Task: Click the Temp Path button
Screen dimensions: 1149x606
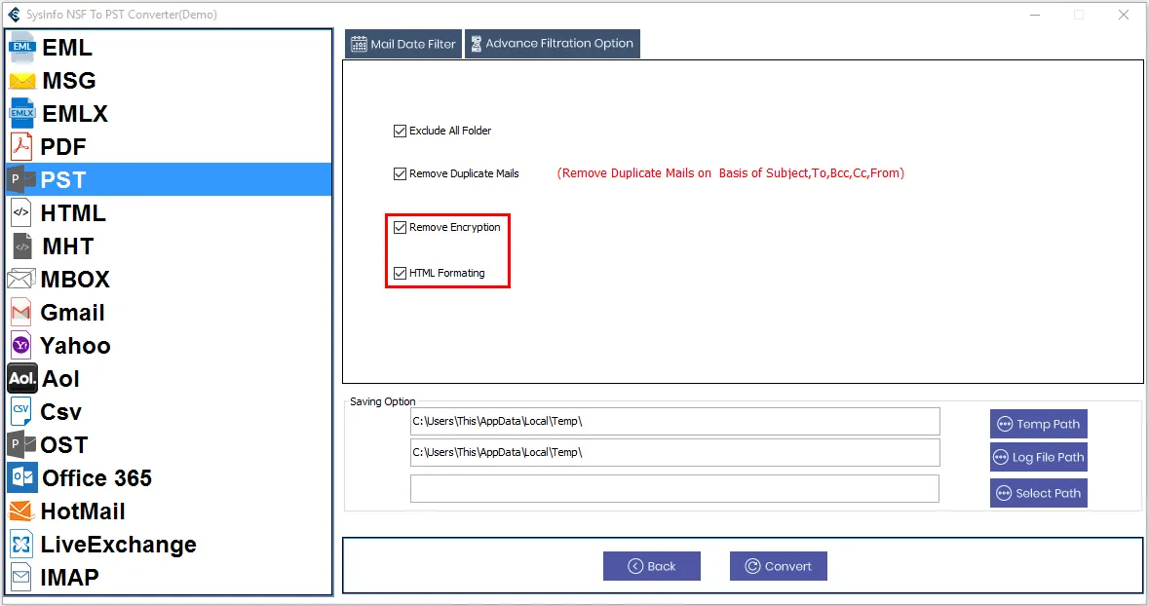Action: click(1038, 424)
